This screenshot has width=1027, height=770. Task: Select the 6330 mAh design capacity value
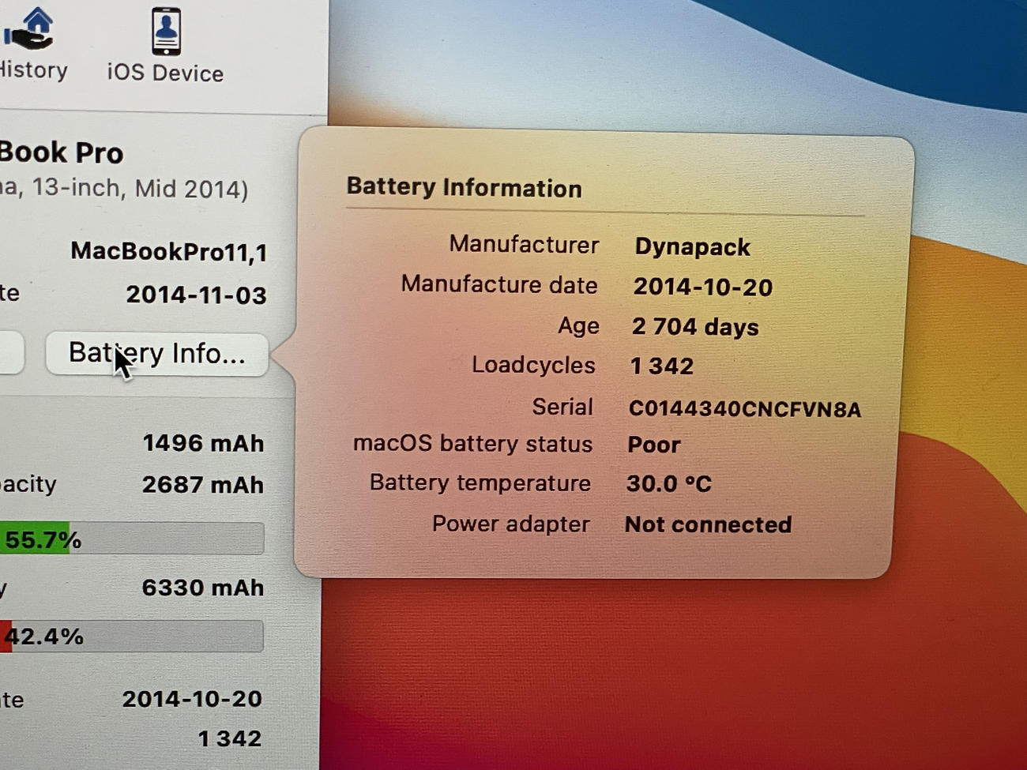point(202,588)
